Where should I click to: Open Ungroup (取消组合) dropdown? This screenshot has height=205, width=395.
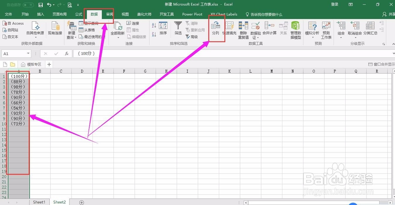[355, 30]
